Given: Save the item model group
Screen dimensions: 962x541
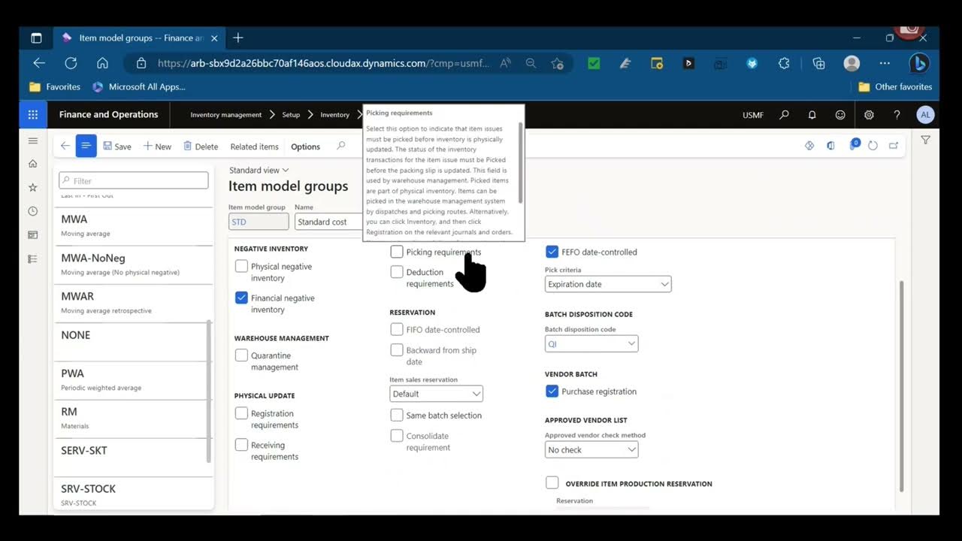Looking at the screenshot, I should click(x=117, y=147).
